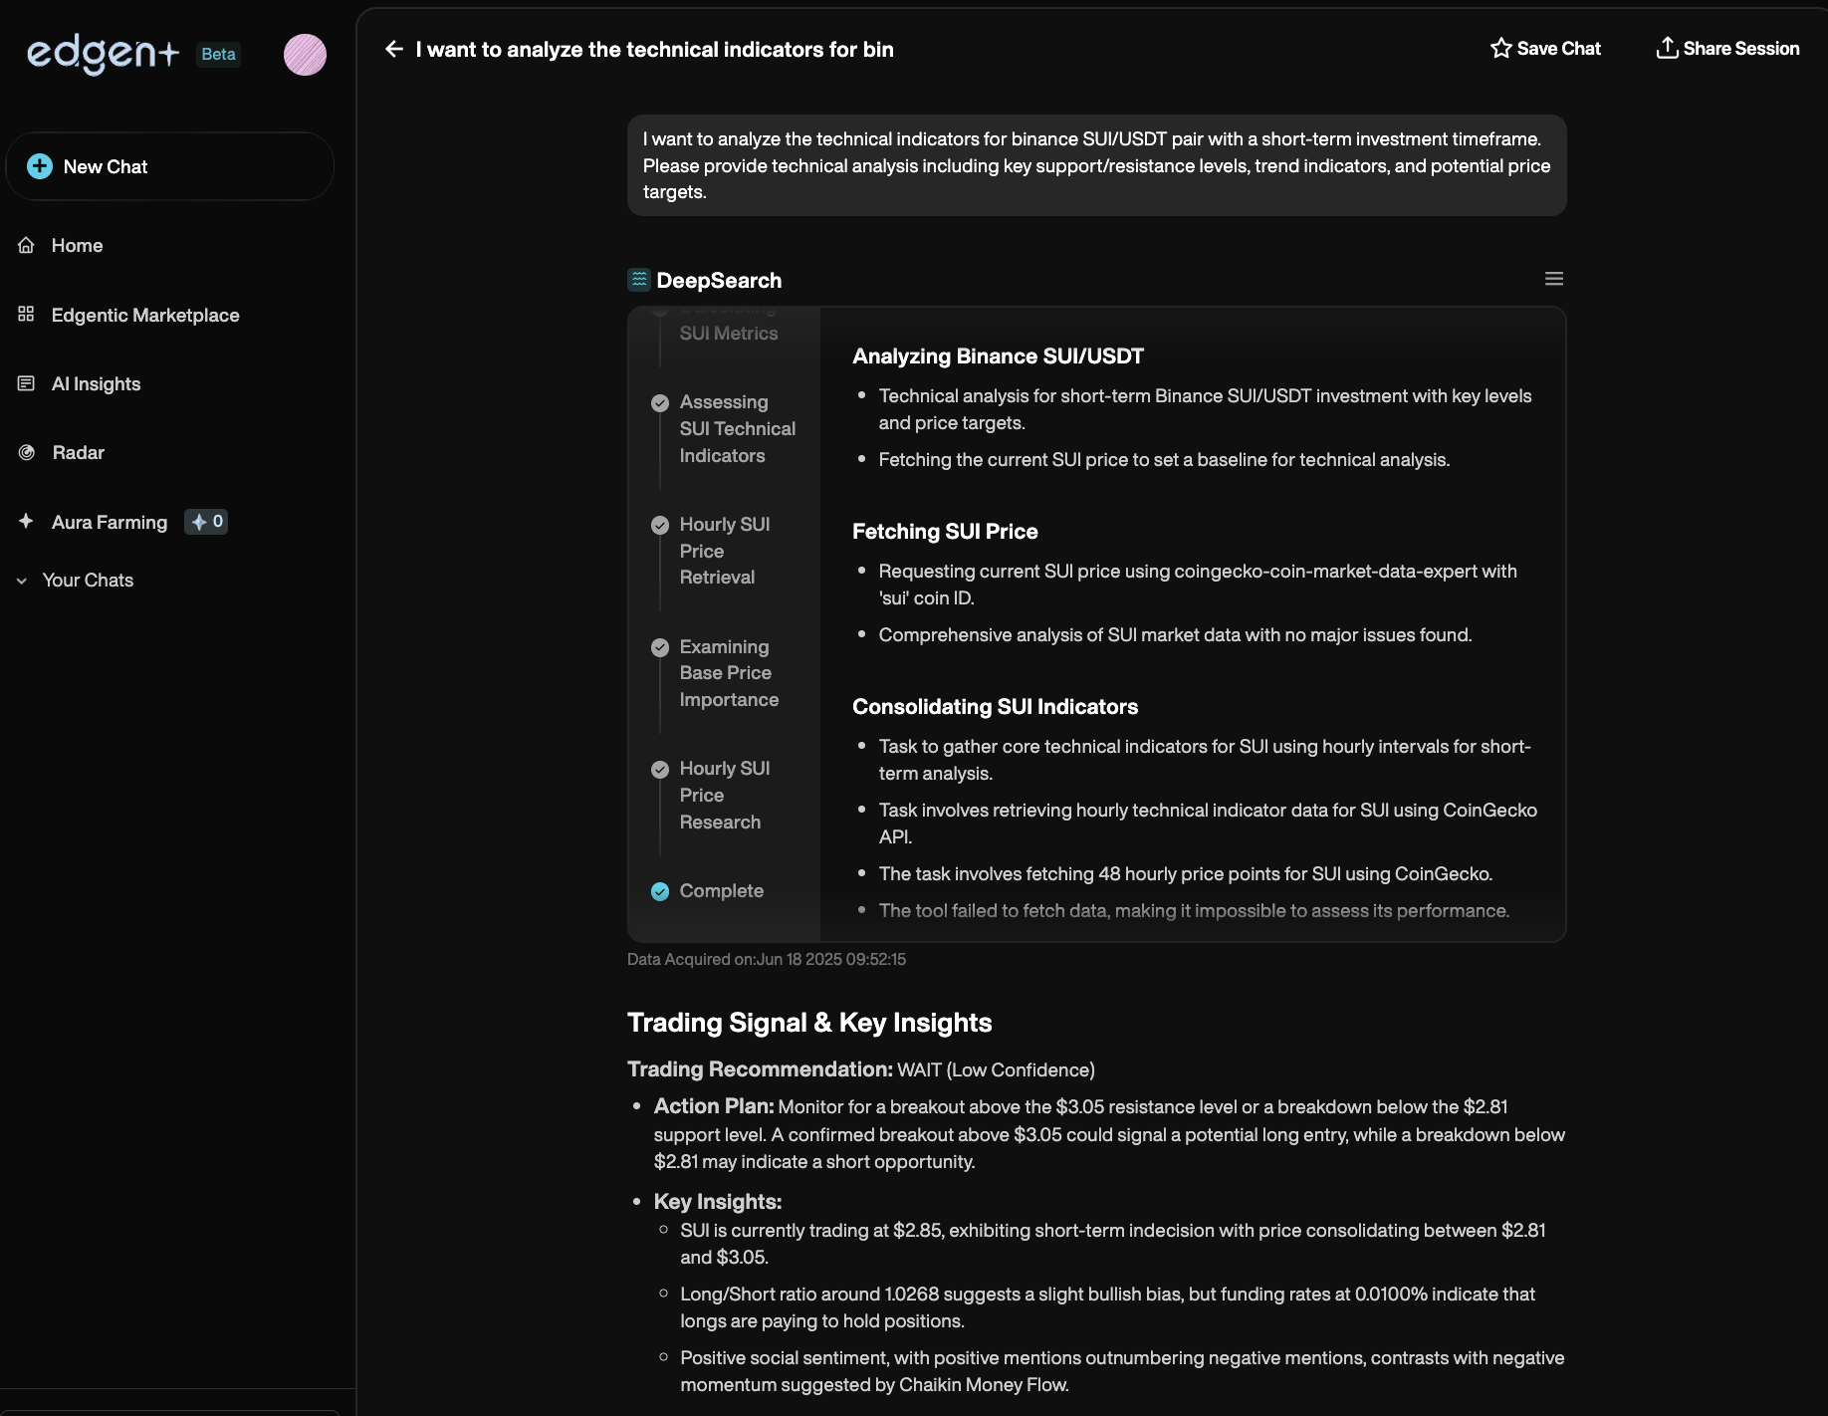Select the Assessing SUI Technical Indicators step
The image size is (1828, 1416).
click(x=737, y=428)
